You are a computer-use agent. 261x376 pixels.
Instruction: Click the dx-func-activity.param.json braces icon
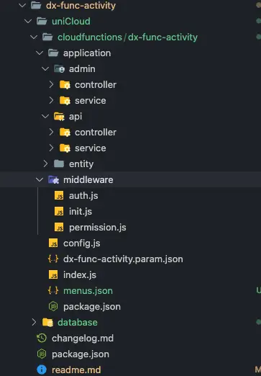tap(53, 259)
